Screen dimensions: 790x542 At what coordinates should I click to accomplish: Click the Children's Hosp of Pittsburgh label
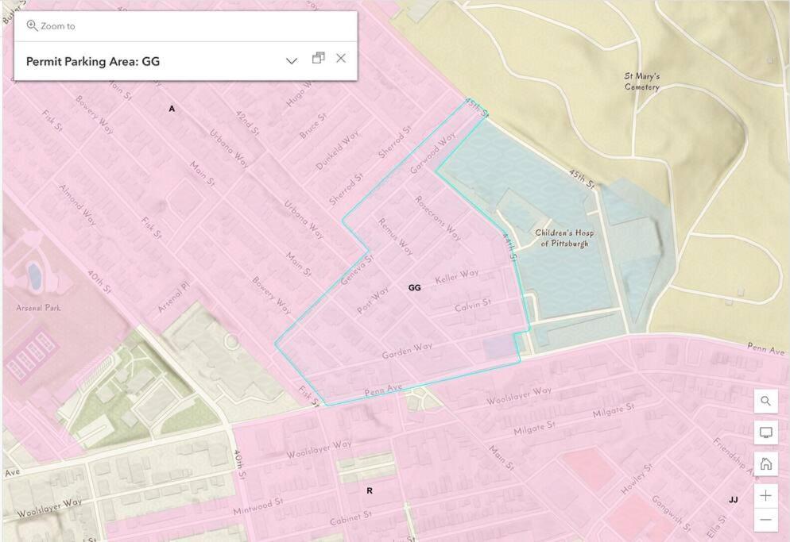coord(564,238)
